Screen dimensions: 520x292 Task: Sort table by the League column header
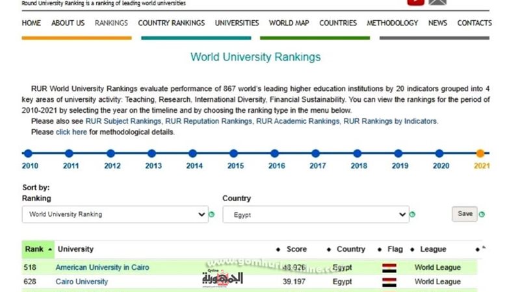(433, 249)
